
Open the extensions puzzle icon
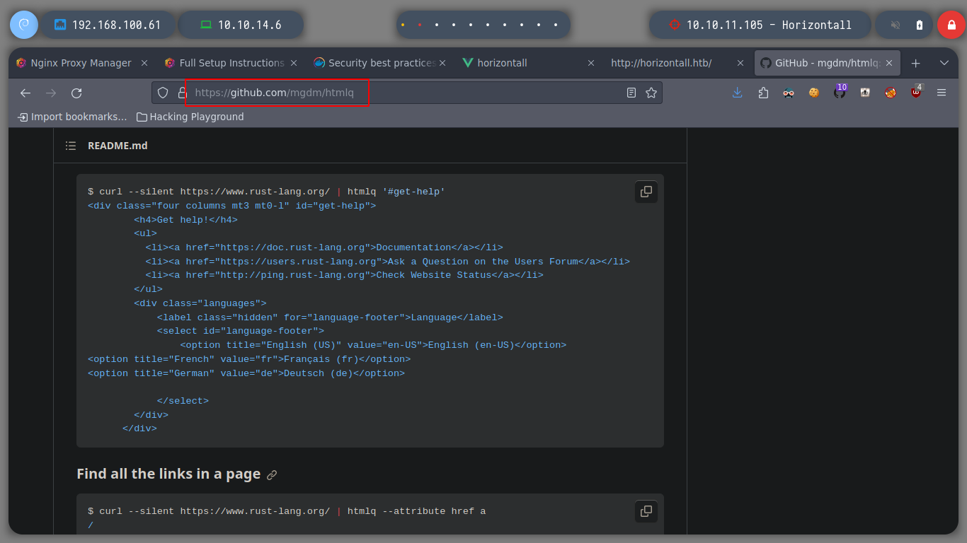click(x=763, y=93)
